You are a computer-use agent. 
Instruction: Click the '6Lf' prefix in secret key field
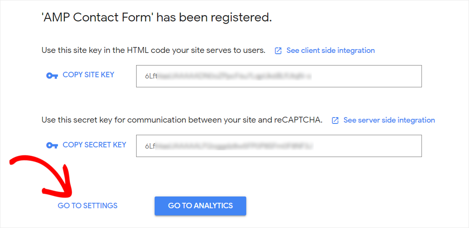[x=150, y=147]
